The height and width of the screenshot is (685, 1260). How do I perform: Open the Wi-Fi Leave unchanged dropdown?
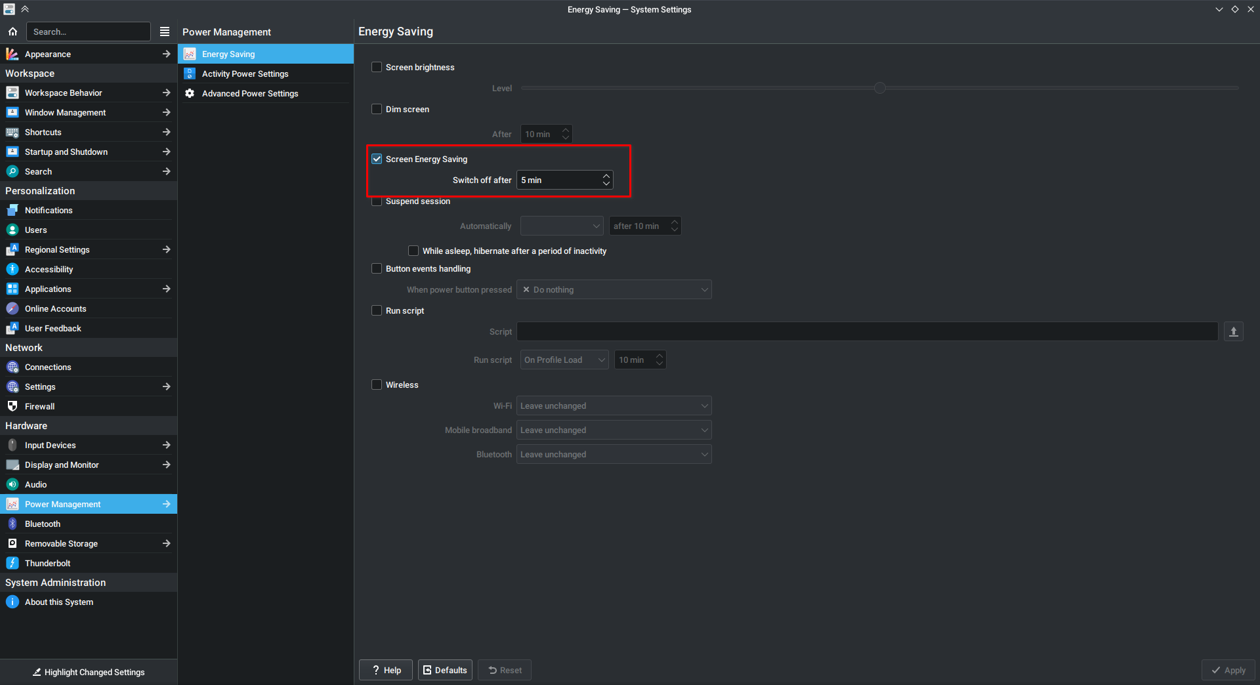tap(614, 406)
